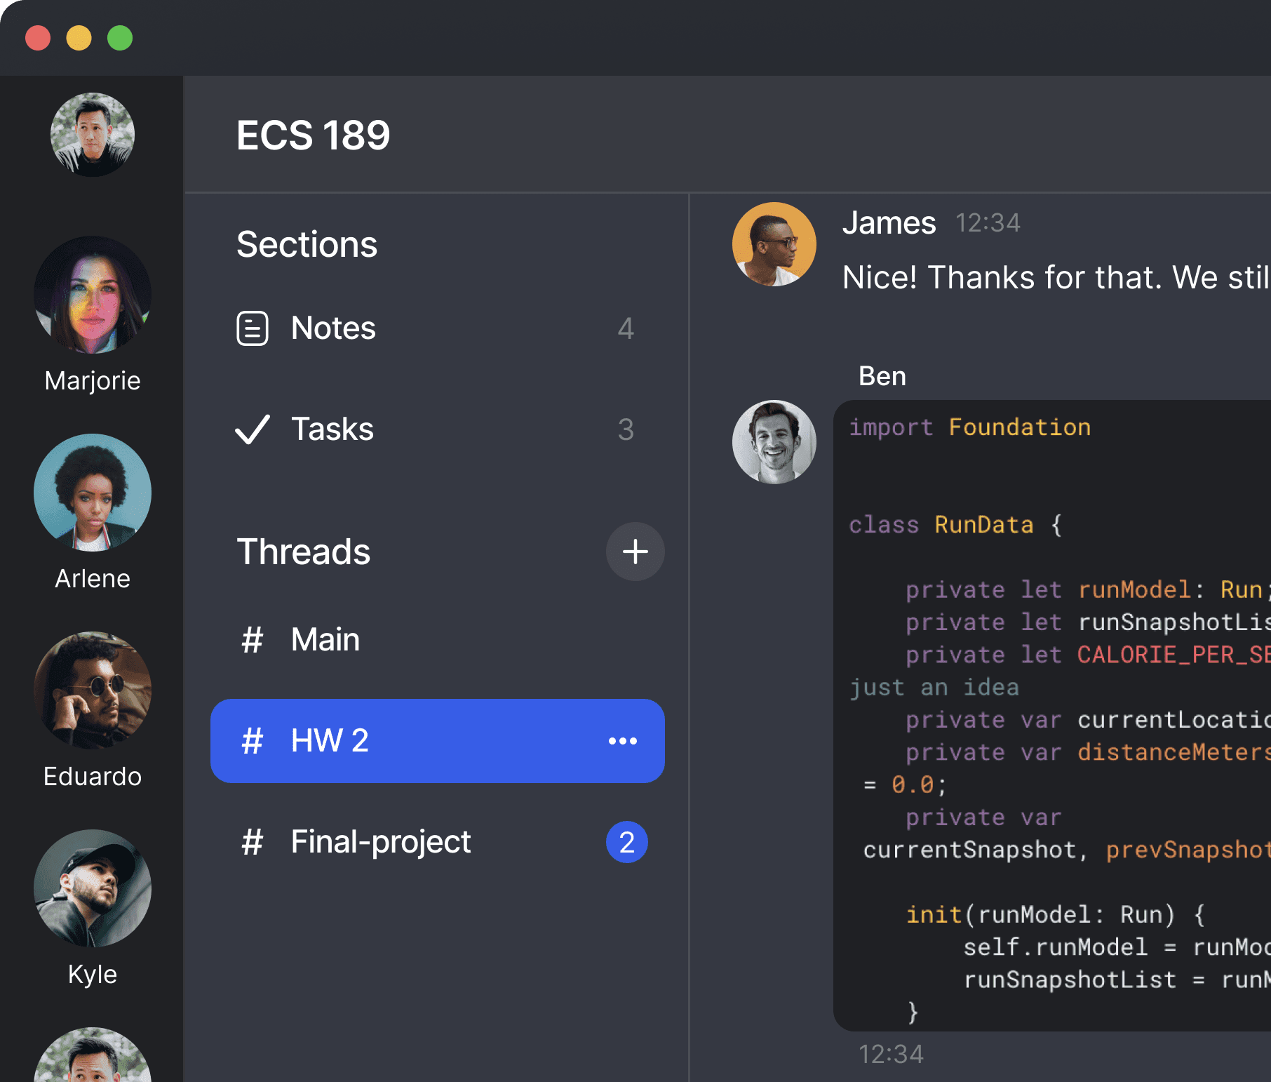Click the "Eduardo" name label
Image resolution: width=1271 pixels, height=1082 pixels.
pos(93,777)
